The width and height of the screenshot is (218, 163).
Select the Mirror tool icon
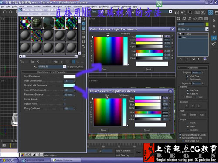(177, 13)
